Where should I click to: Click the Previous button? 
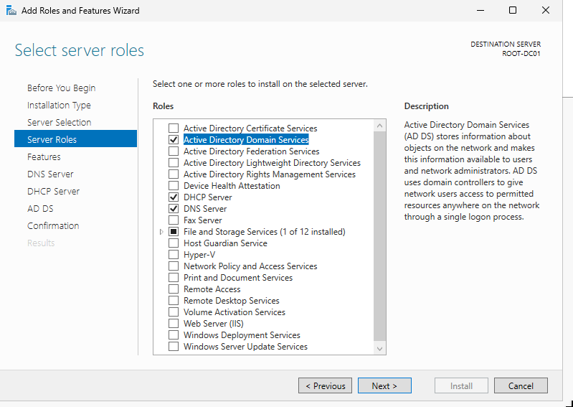point(326,385)
